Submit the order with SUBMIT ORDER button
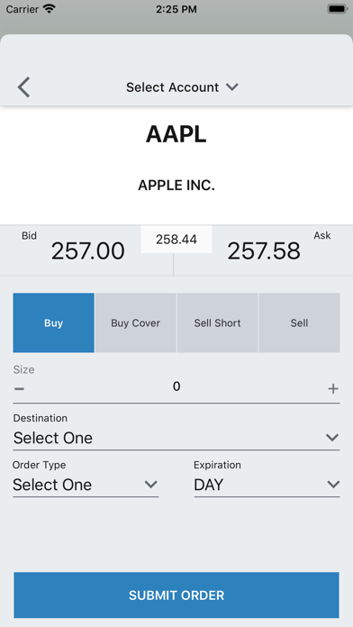 (176, 595)
